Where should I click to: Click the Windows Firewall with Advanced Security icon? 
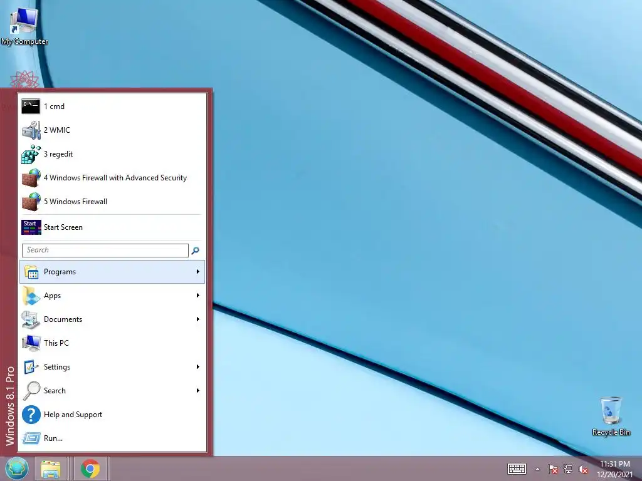(31, 178)
